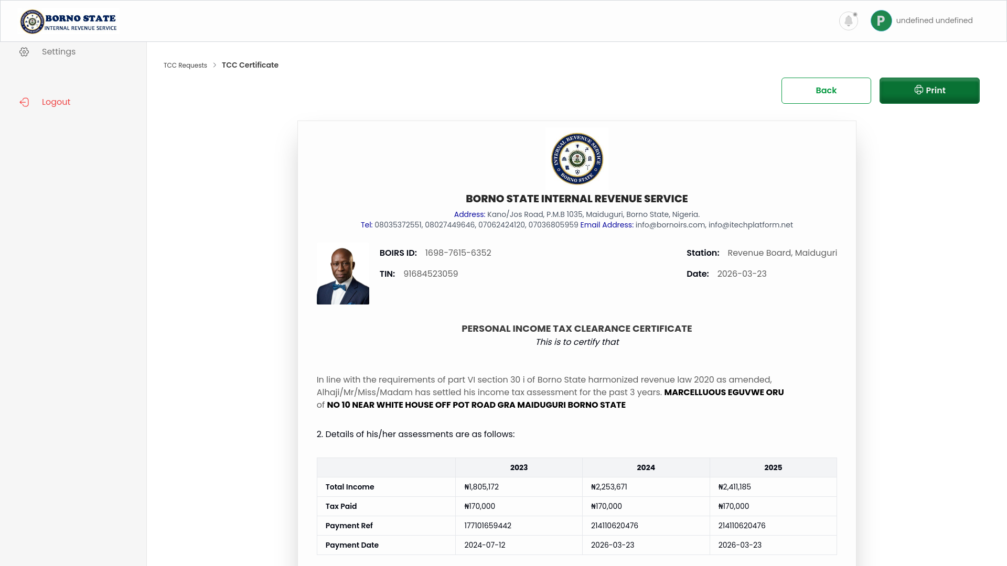Click the undefined undefined user name
Image resolution: width=1007 pixels, height=566 pixels.
[x=934, y=20]
